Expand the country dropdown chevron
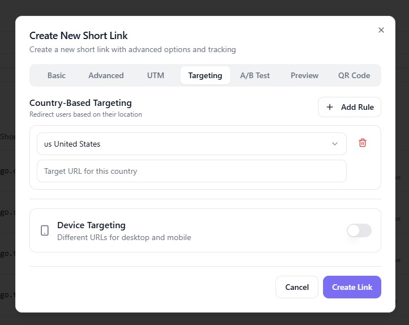409x325 pixels. (x=335, y=144)
